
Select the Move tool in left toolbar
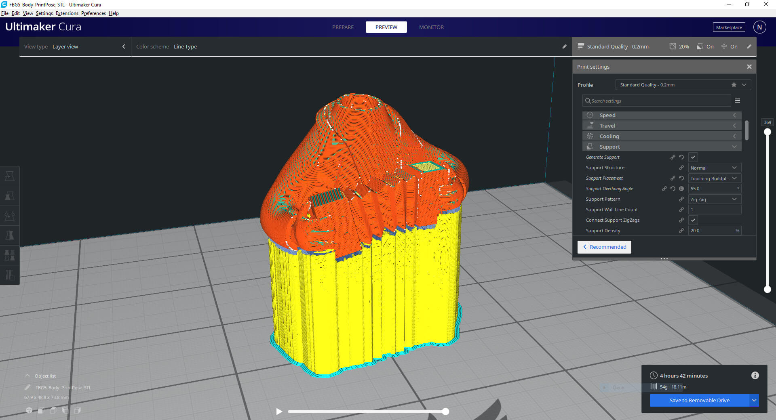(x=10, y=176)
